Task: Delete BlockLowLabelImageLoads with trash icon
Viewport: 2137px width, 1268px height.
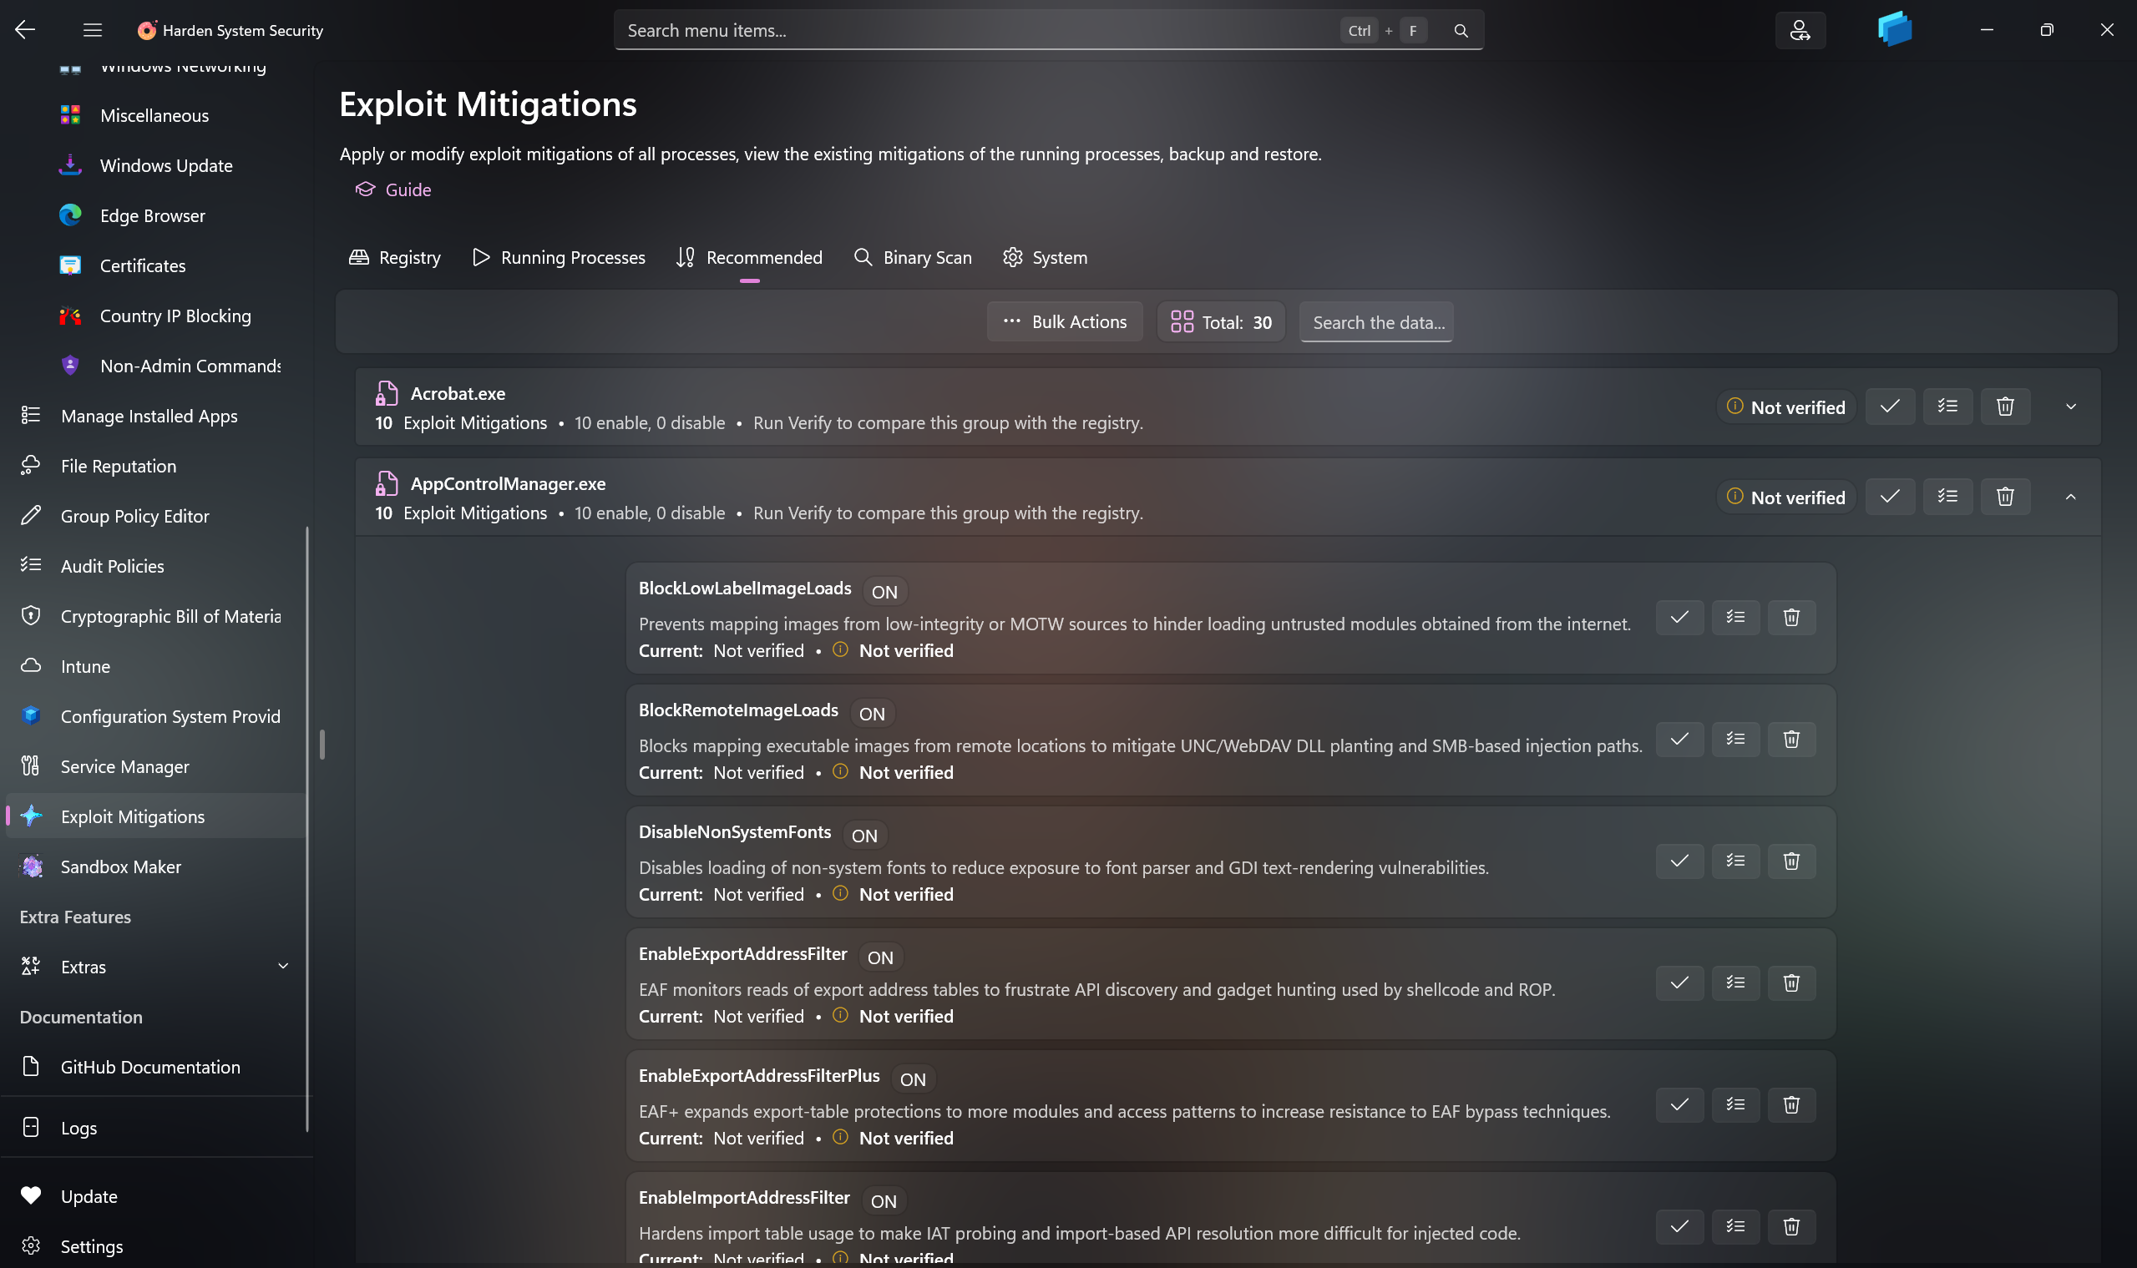Action: tap(1791, 618)
